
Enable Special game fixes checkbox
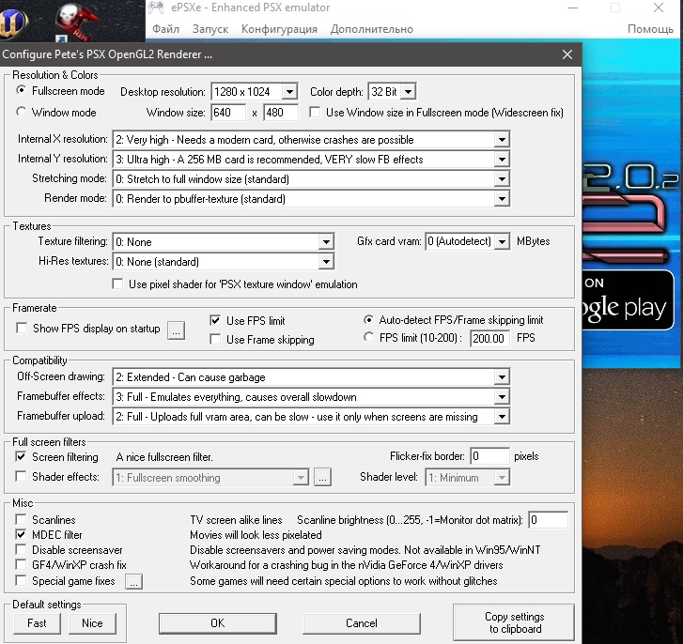21,580
